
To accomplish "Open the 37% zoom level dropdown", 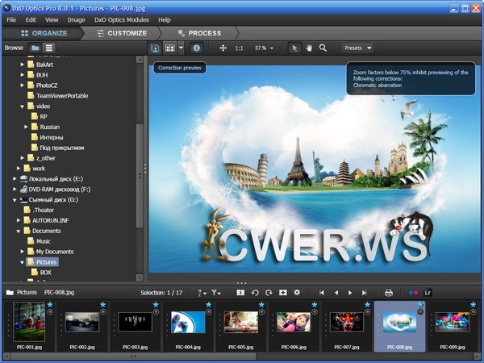I will point(264,48).
